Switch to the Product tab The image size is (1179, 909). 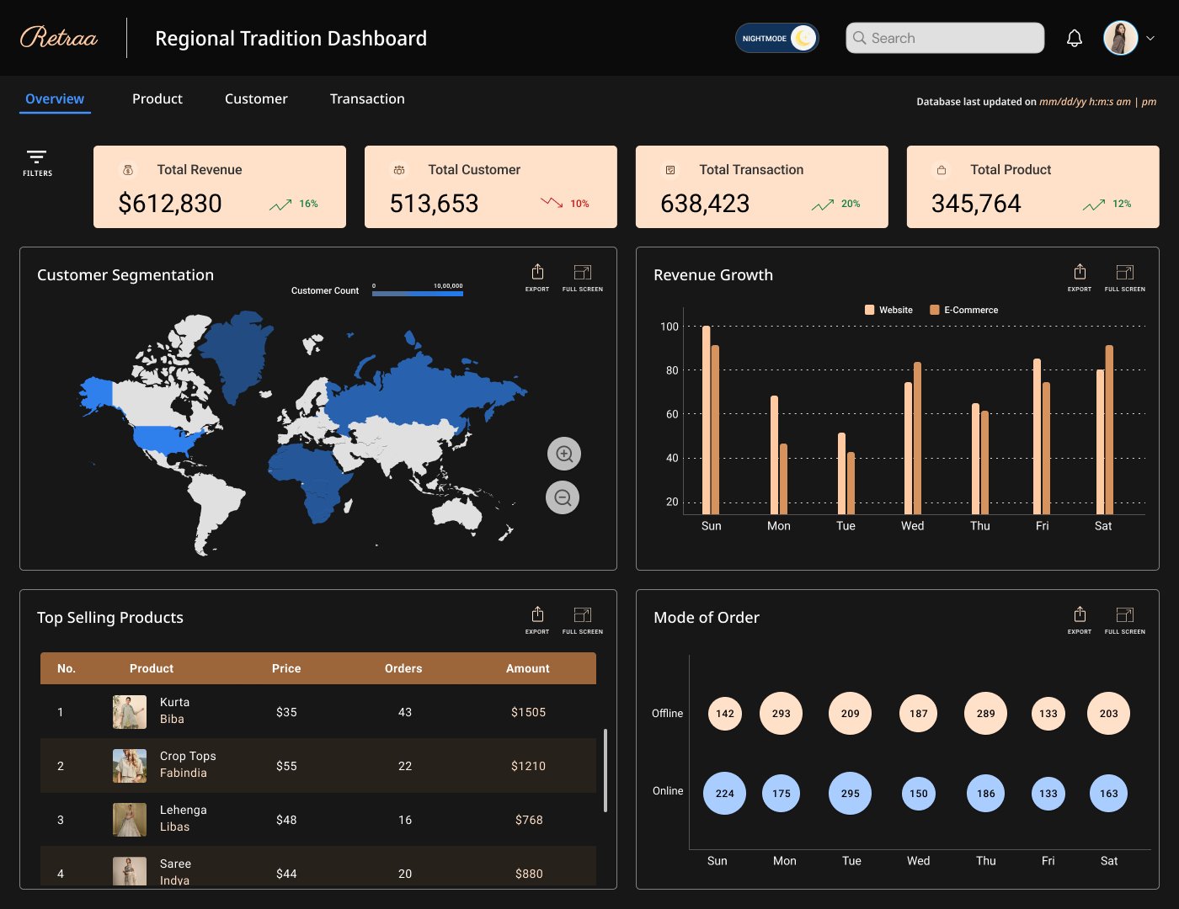tap(157, 99)
